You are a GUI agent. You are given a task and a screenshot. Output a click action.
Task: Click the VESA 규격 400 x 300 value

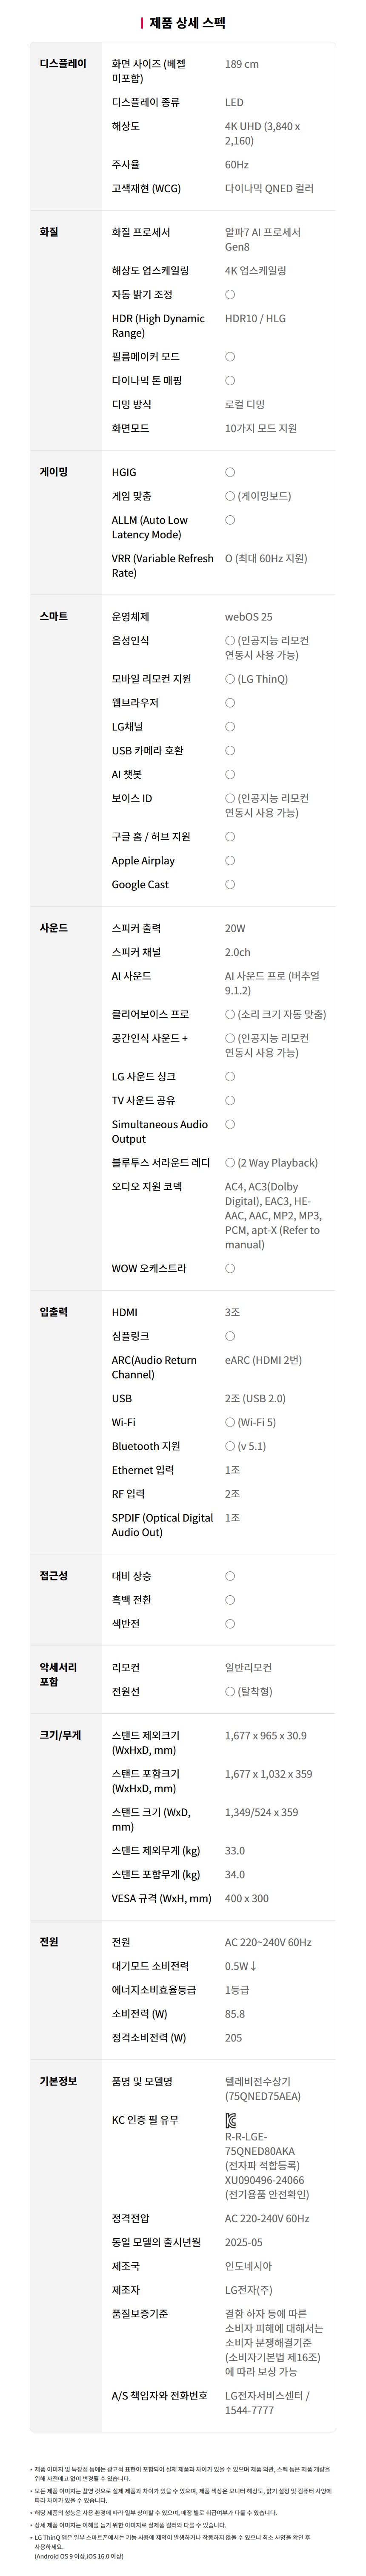pos(246,1898)
